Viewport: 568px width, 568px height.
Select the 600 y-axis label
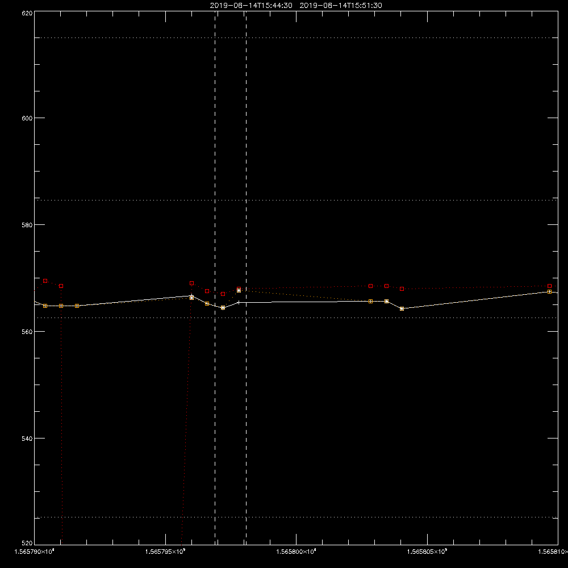[x=27, y=118]
